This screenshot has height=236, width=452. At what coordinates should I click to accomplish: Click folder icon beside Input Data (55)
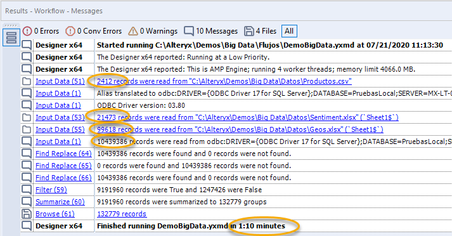[x=27, y=129]
